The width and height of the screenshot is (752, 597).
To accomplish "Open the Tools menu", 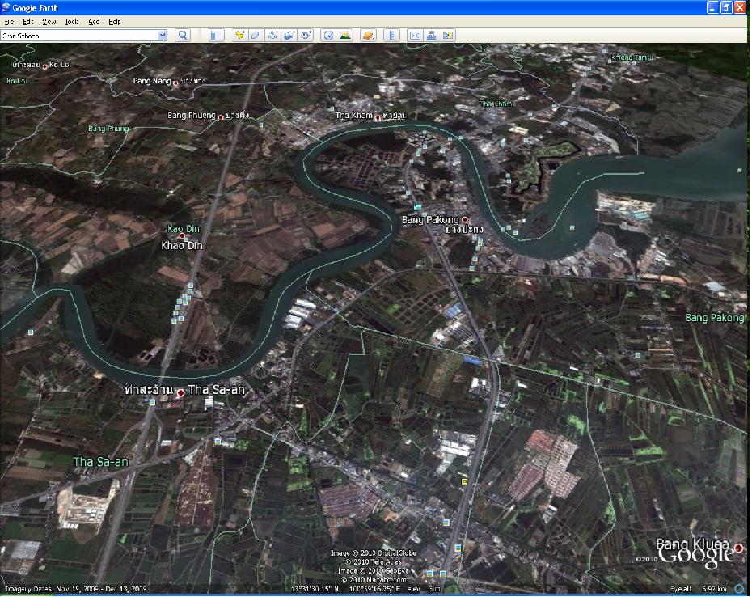I will (x=72, y=22).
